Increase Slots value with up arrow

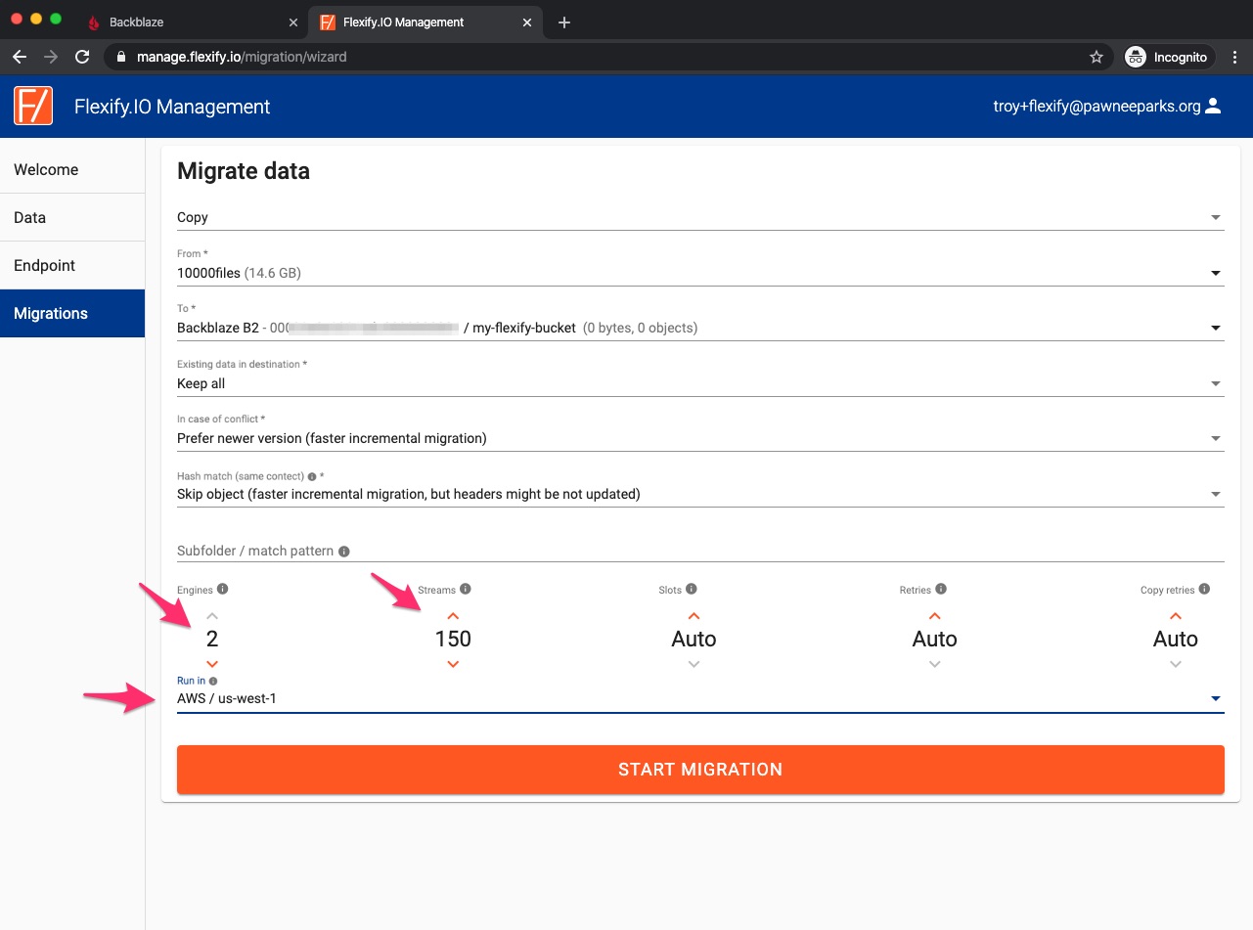(x=694, y=616)
